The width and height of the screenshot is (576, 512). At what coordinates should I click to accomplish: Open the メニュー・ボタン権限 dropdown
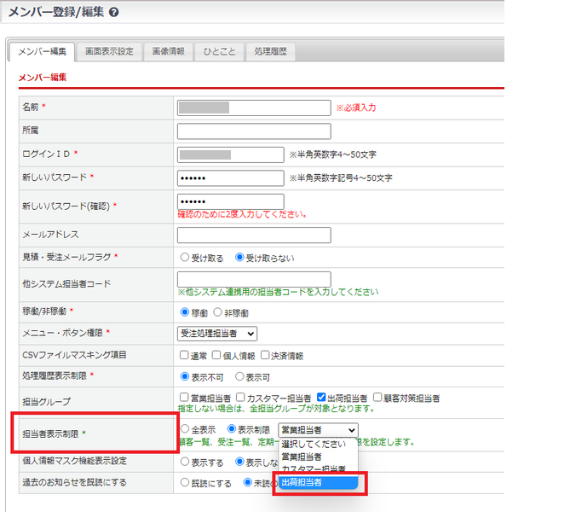[217, 334]
